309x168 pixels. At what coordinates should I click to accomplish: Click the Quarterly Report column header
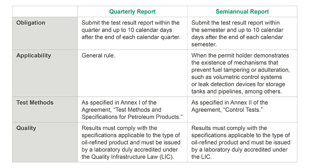132,12
